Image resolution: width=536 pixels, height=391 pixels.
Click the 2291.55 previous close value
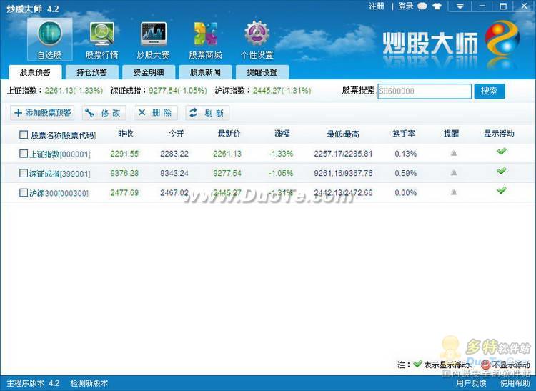(124, 154)
